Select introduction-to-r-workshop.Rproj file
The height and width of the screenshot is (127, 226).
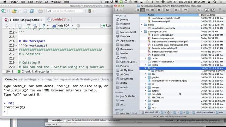click(x=169, y=81)
